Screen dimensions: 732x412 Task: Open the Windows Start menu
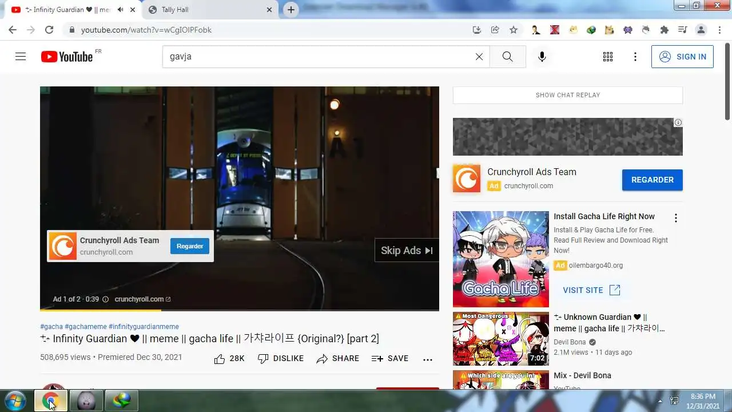(15, 401)
